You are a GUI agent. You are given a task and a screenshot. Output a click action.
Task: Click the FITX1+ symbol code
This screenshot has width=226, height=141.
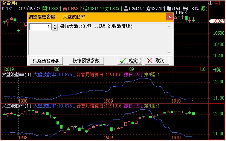click(x=9, y=9)
